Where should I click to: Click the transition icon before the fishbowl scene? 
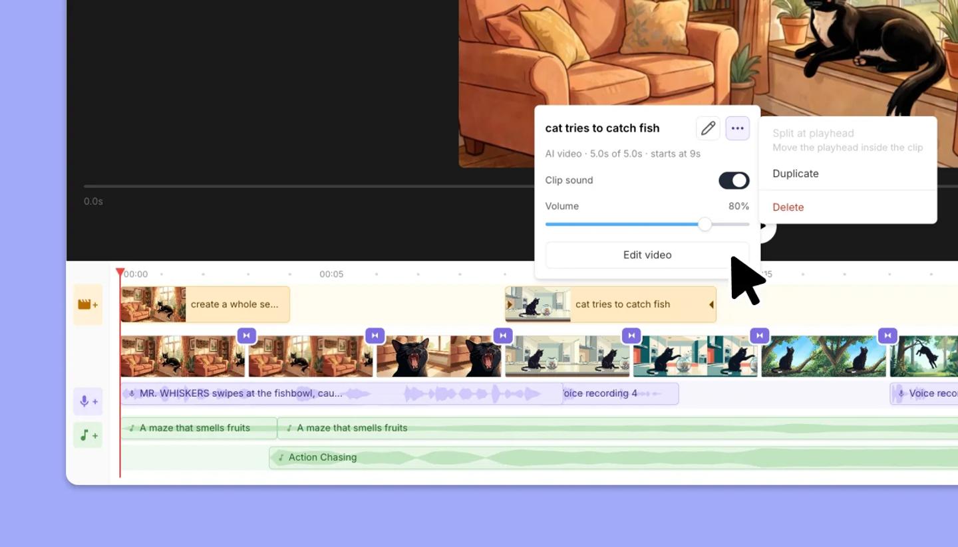click(503, 336)
